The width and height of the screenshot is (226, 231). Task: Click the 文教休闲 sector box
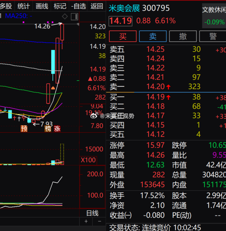(214, 16)
